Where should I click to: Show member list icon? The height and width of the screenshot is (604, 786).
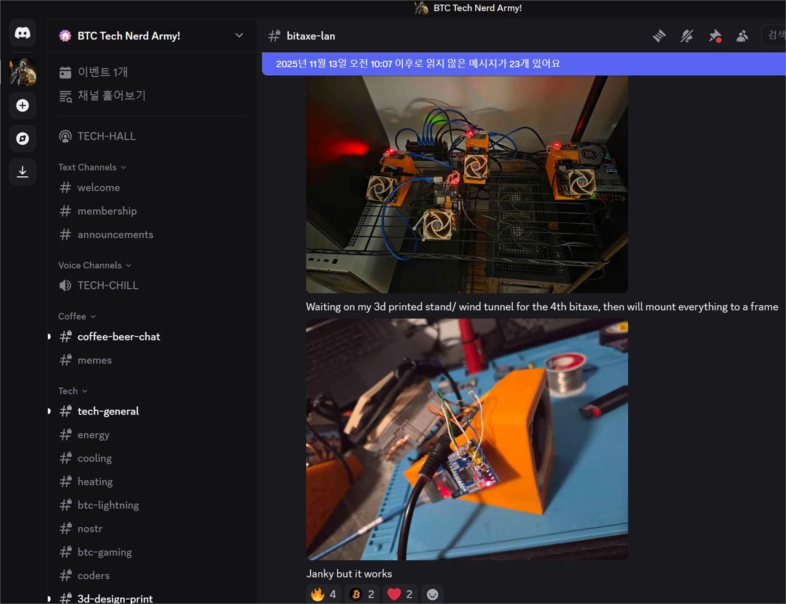coord(742,36)
